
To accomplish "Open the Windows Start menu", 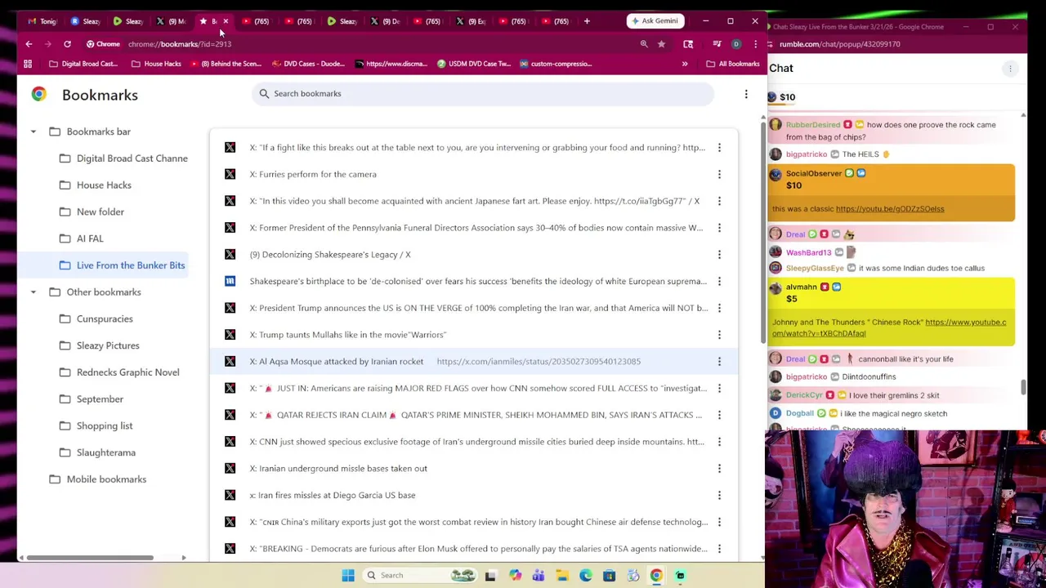I will click(348, 576).
